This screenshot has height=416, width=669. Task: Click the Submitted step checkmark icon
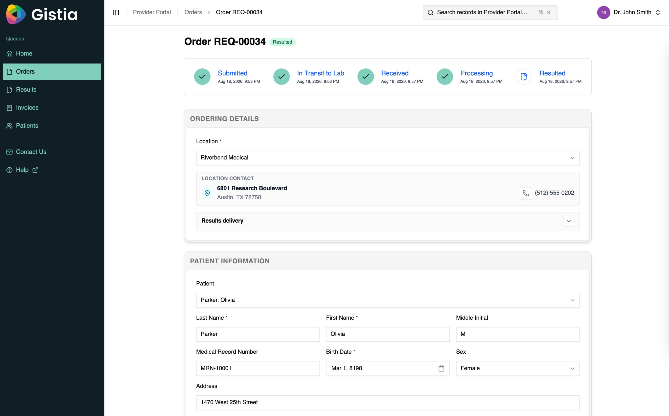[202, 77]
